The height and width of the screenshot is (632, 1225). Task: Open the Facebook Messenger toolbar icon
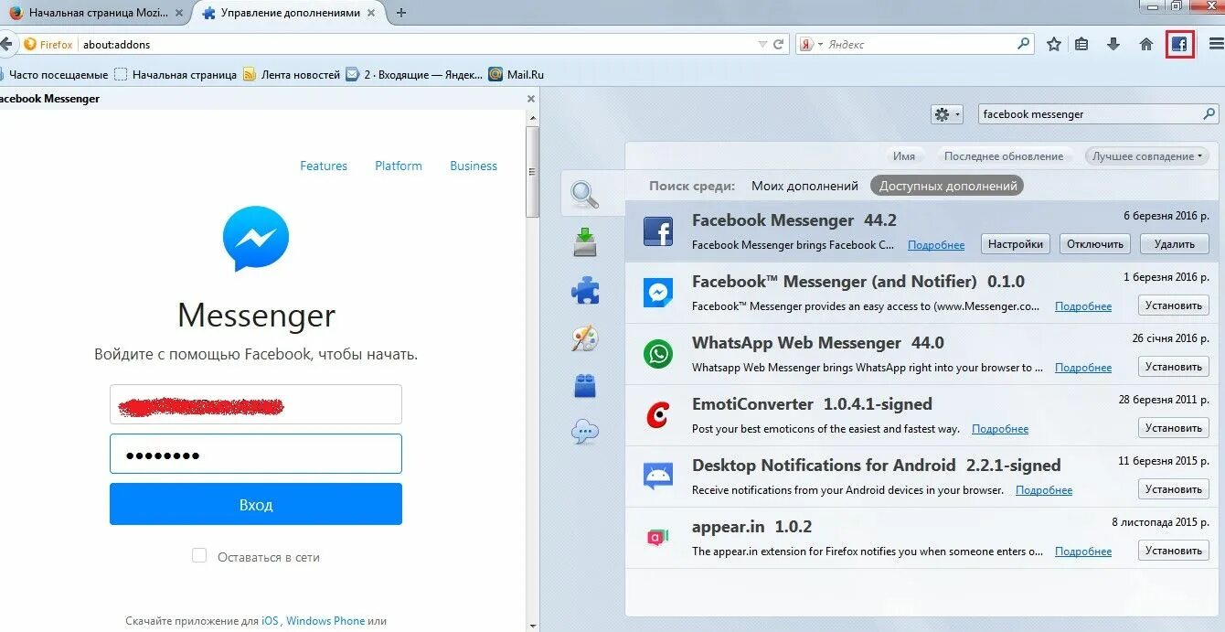[x=1180, y=44]
